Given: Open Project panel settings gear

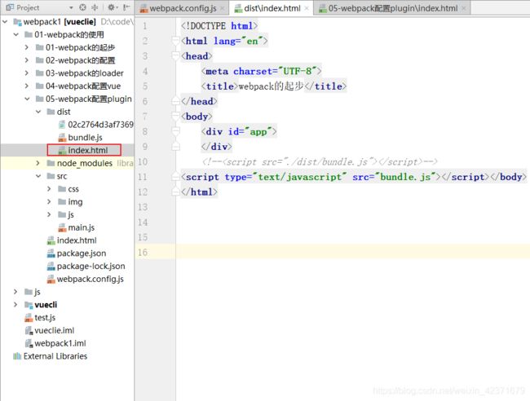Looking at the screenshot, I should (110, 7).
